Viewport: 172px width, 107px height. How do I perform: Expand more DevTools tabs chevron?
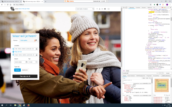point(154,7)
